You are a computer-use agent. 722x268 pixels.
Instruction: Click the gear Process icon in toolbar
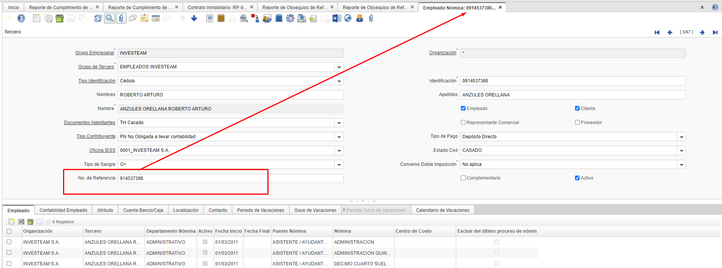[x=290, y=18]
